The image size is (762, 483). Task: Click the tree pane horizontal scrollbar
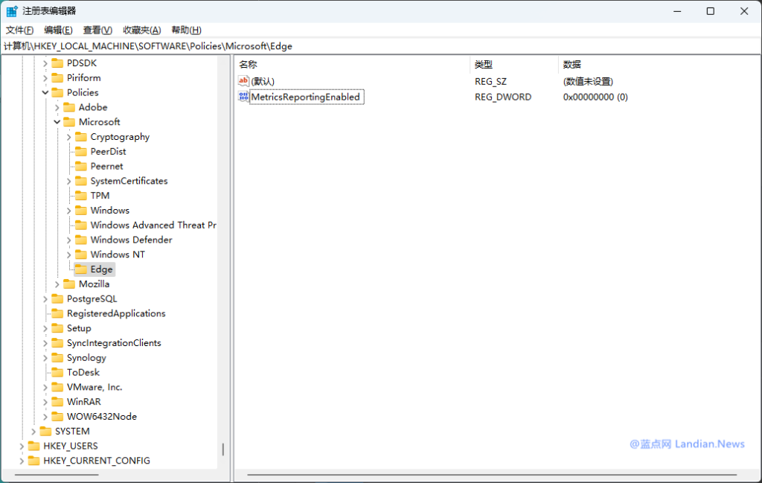click(57, 475)
